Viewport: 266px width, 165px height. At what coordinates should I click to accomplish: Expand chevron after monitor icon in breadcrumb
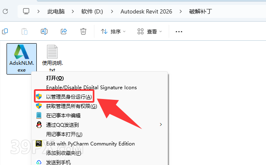point(38,11)
